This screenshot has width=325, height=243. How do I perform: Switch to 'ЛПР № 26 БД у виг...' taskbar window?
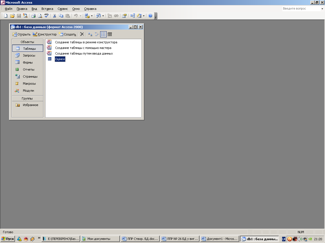(x=180, y=239)
